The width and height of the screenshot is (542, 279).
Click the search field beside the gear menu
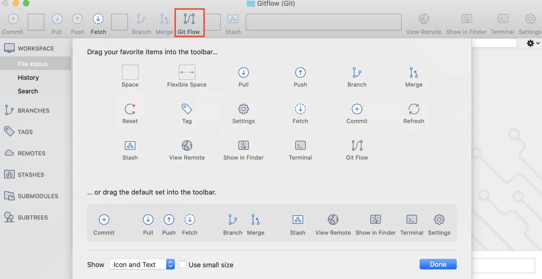494,43
